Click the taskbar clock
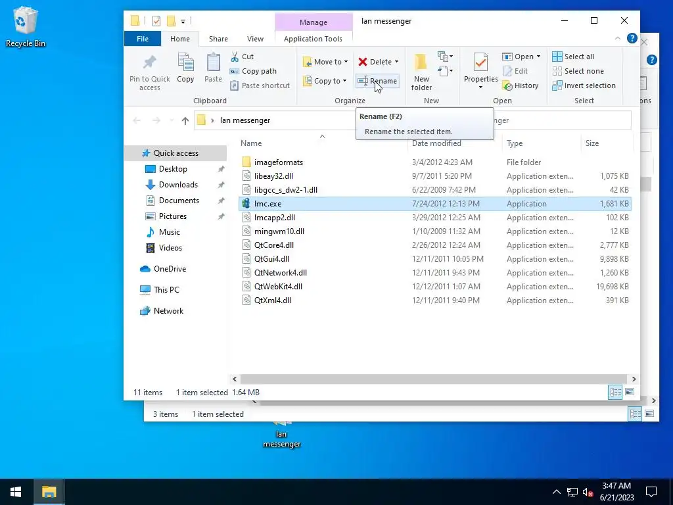673x505 pixels. coord(616,492)
